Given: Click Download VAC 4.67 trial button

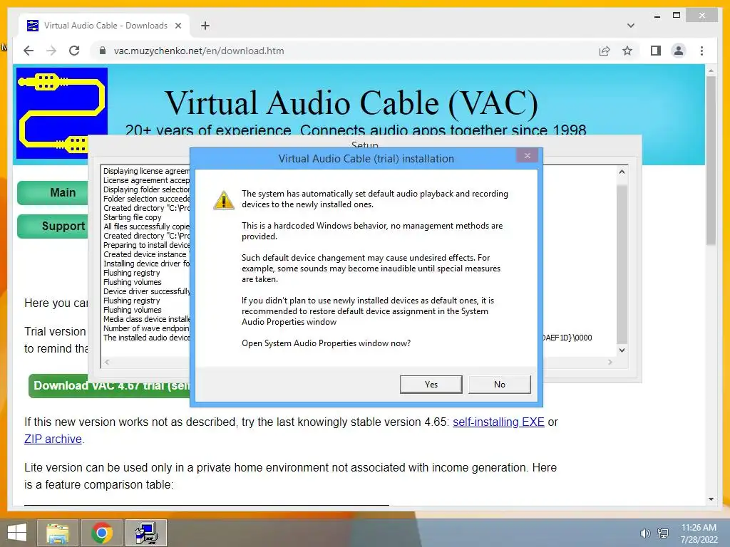Looking at the screenshot, I should click(x=109, y=386).
